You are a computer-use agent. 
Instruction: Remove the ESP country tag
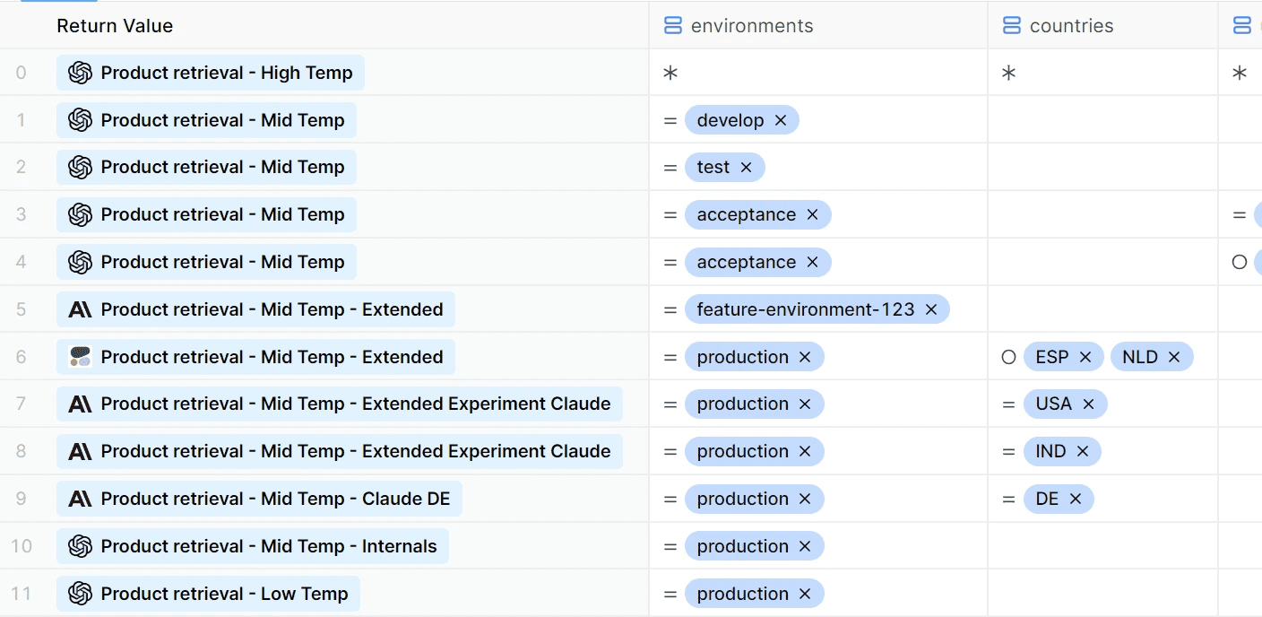[1085, 358]
